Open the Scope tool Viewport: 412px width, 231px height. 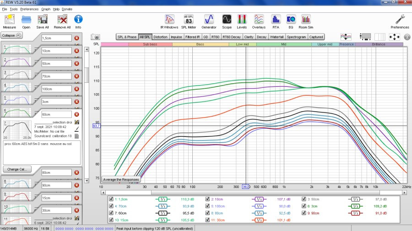pyautogui.click(x=227, y=19)
